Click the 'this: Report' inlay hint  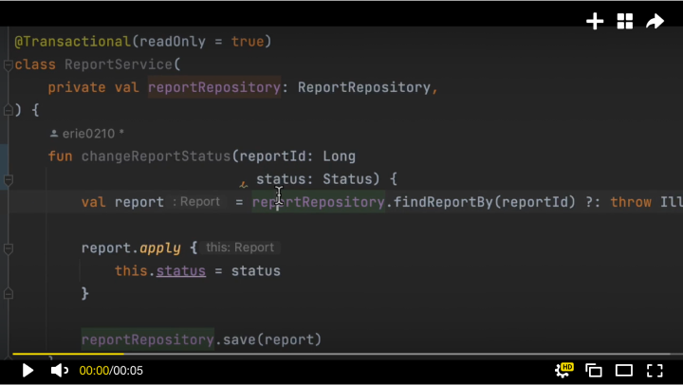click(240, 247)
